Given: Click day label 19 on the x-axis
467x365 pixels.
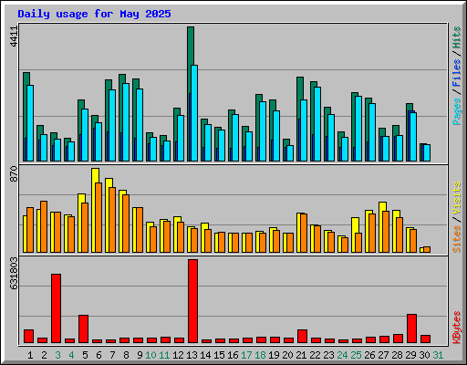Looking at the screenshot, I should (x=274, y=355).
